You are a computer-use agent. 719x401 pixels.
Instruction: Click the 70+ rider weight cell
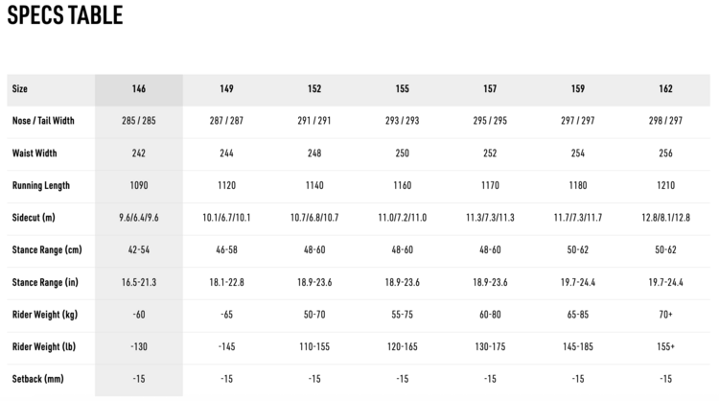665,314
